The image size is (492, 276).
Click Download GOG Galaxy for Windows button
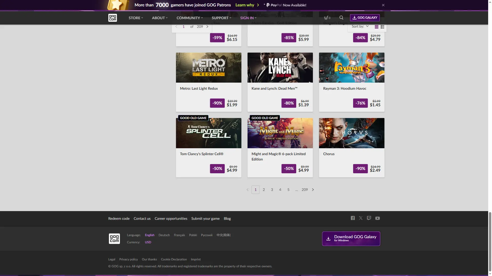coord(351,238)
